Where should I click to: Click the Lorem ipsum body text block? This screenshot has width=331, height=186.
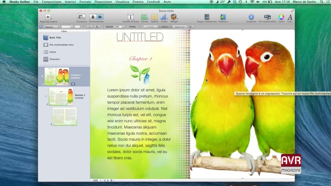coord(139,124)
